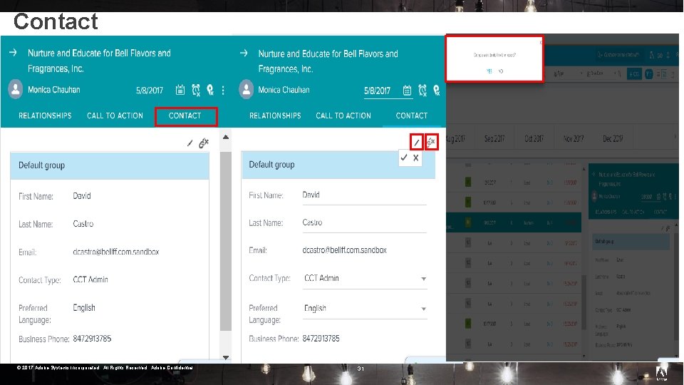This screenshot has width=684, height=385.
Task: Confirm contact edits with the checkmark icon
Action: coord(404,158)
